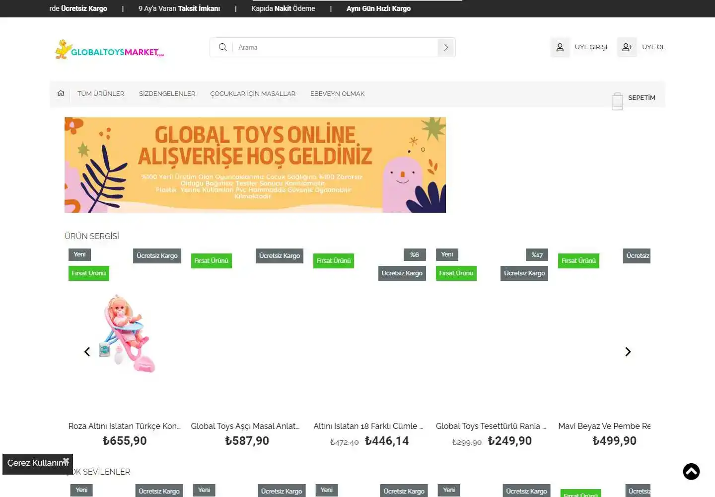Open Altını Islatan 18 Farklı Cümle title

(x=368, y=426)
